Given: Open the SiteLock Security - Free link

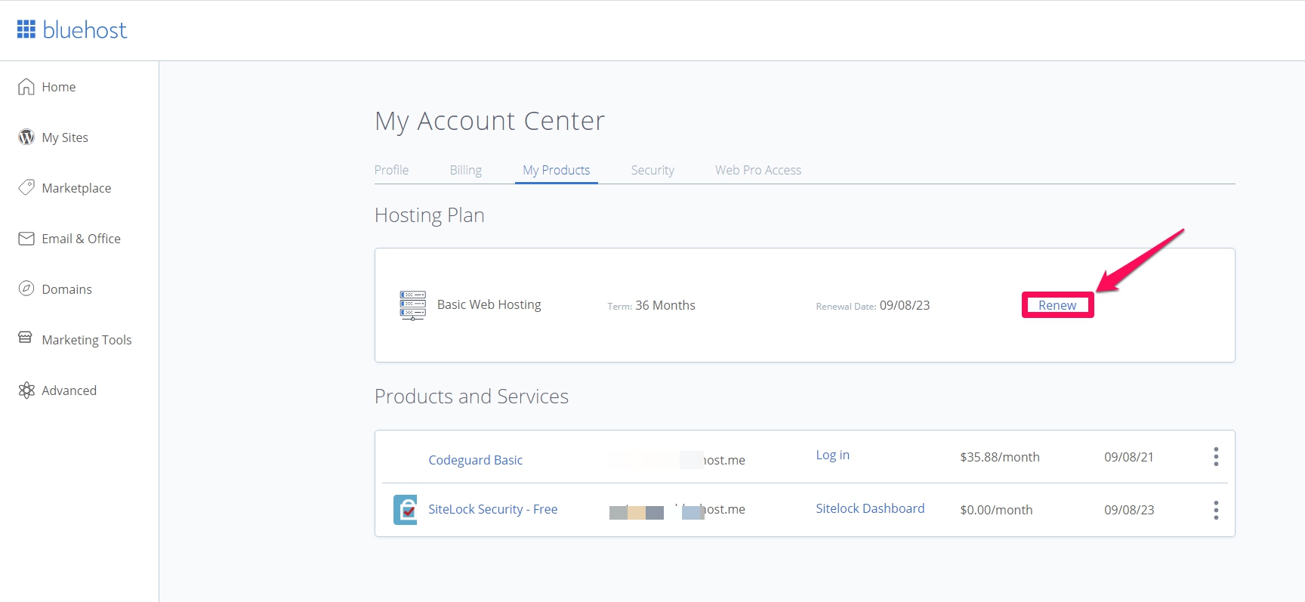Looking at the screenshot, I should (x=492, y=509).
